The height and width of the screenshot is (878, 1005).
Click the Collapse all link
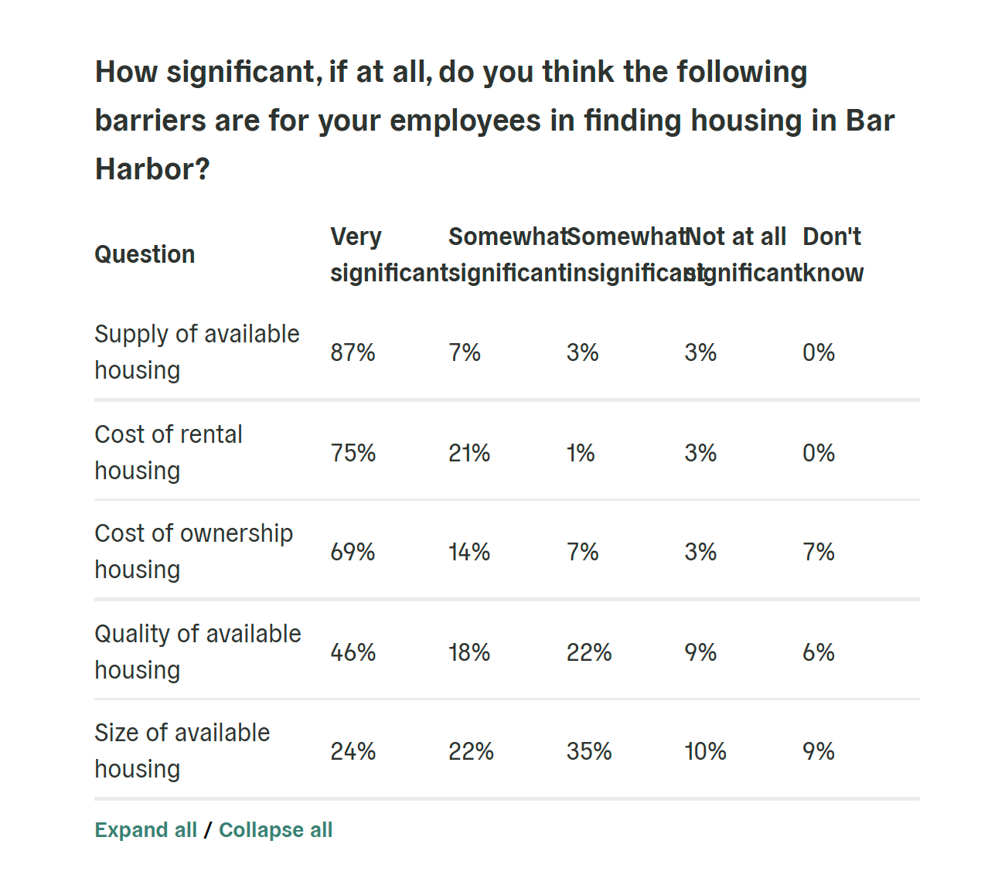[275, 829]
